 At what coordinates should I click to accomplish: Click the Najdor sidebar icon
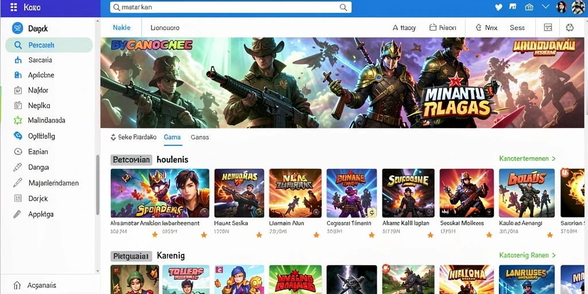[x=18, y=90]
